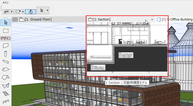193x106 pixels.
Task: Collapse the デザイン toolbox group header
Action: click(x=6, y=38)
